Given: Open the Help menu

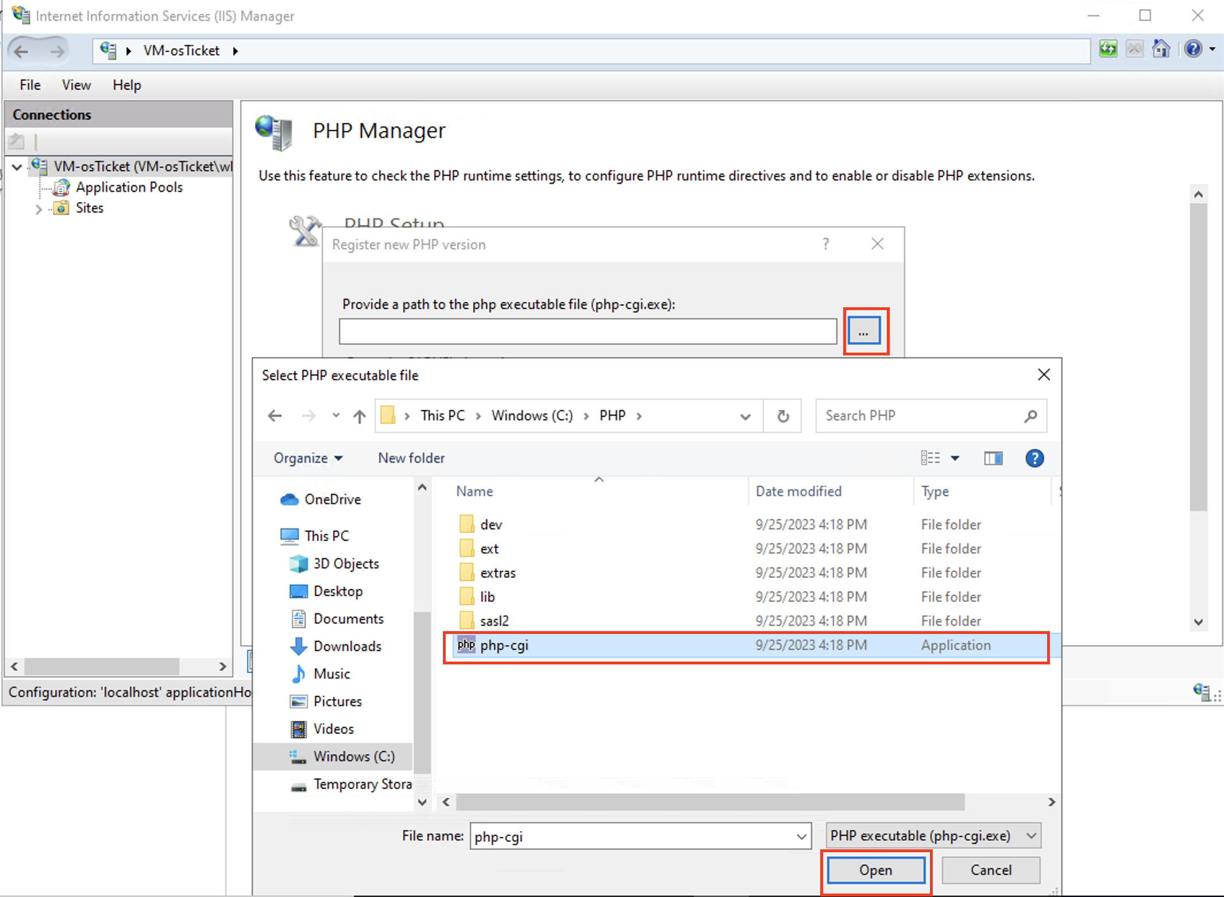Looking at the screenshot, I should tap(126, 85).
